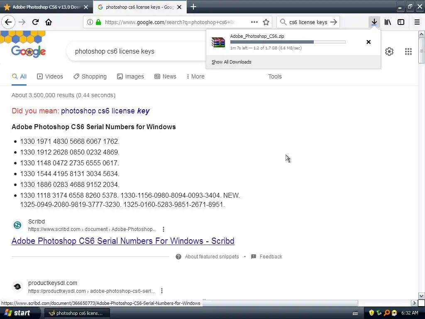This screenshot has height=319, width=425.
Task: Switch to Adobe Photoshop CS6 v13.0 Download tab
Action: pos(46,7)
